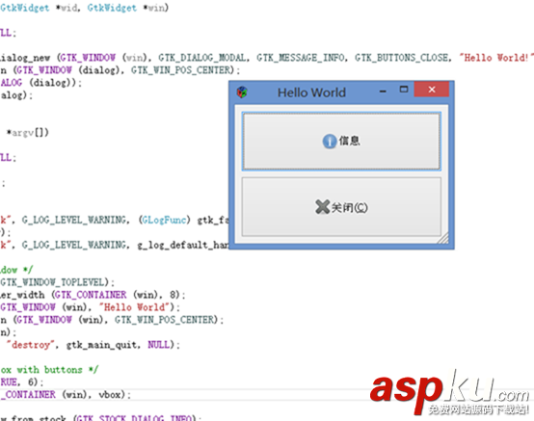The width and height of the screenshot is (534, 421).
Task: Click the Hello World window app icon
Action: [x=242, y=92]
